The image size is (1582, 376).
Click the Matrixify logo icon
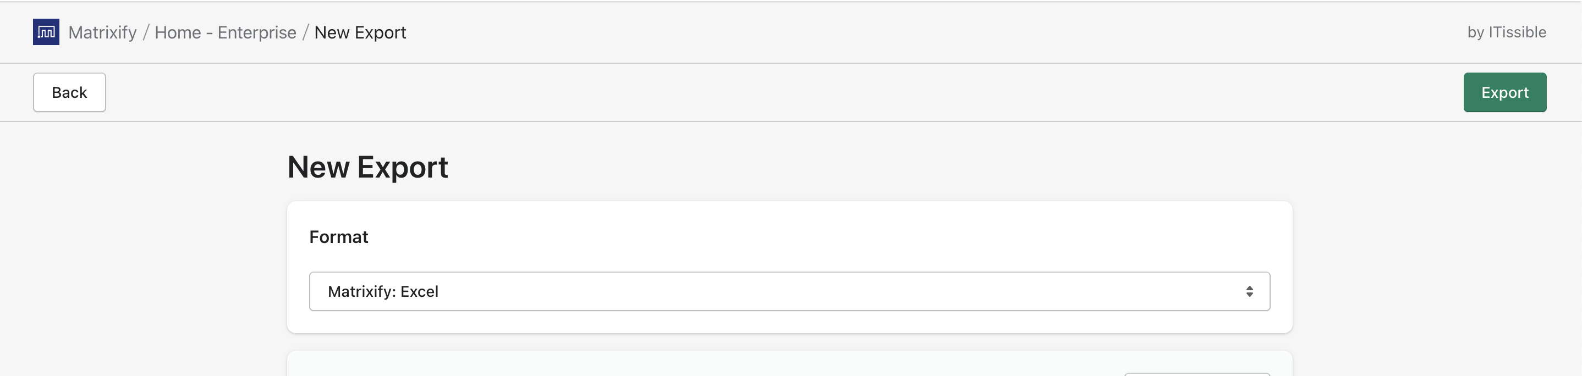46,32
